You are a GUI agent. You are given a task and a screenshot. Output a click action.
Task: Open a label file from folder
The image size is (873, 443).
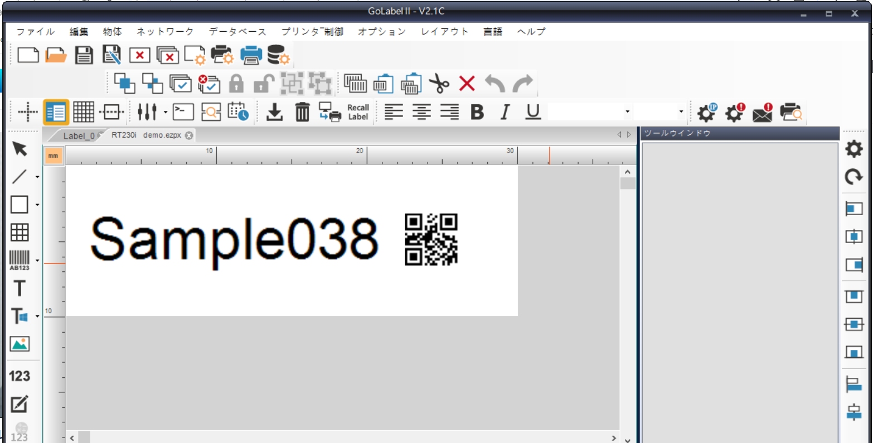pos(56,55)
